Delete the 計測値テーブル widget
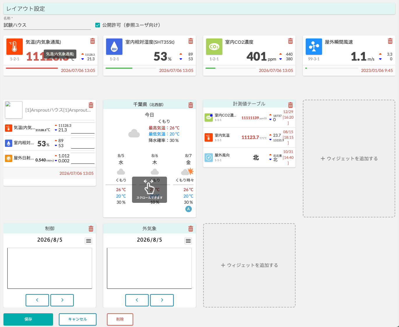 click(290, 105)
